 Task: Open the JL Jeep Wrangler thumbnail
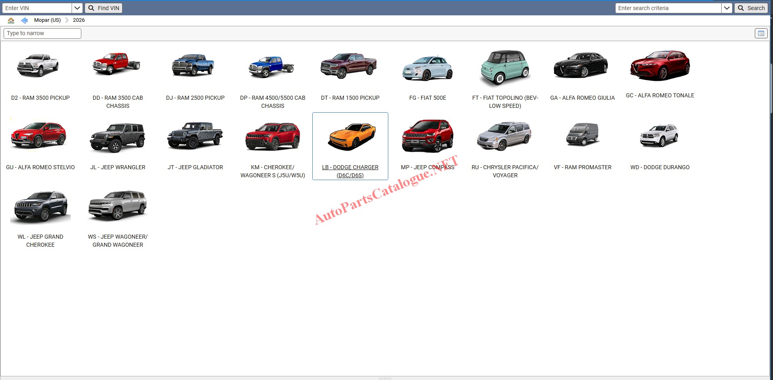[x=117, y=137]
